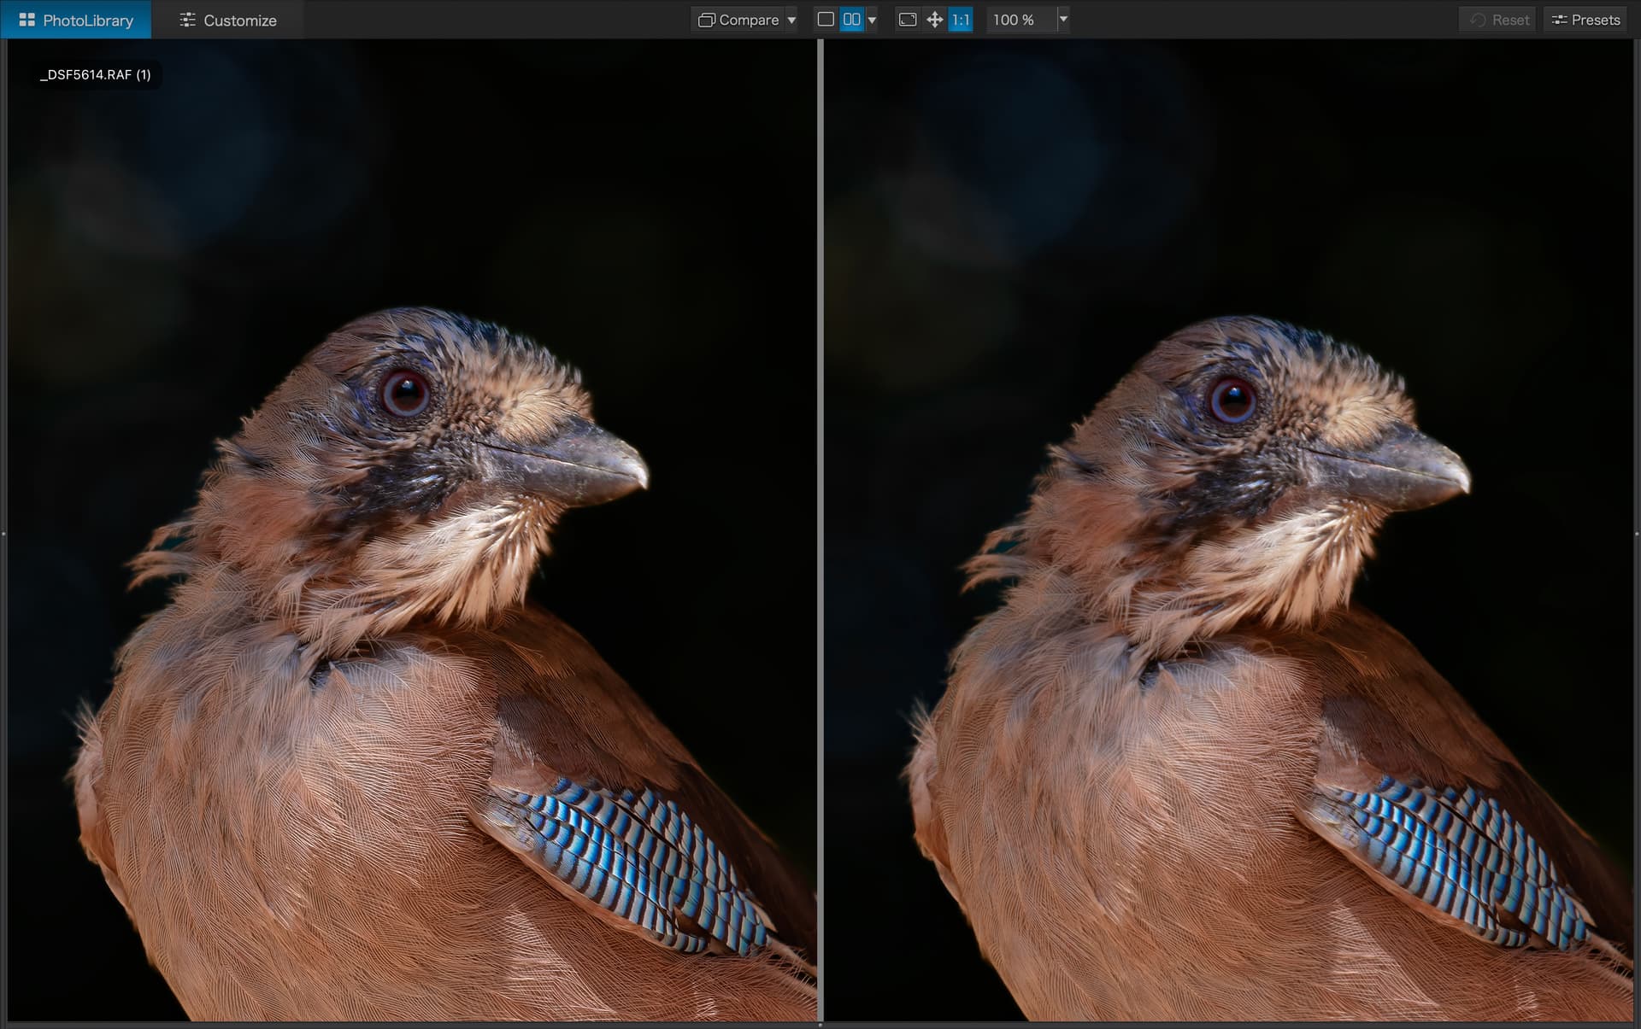Image resolution: width=1641 pixels, height=1029 pixels.
Task: Click the Reset button
Action: click(1509, 20)
